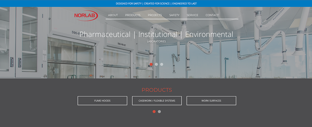Jump to the third hero slide dot
Image resolution: width=312 pixels, height=127 pixels.
162,64
